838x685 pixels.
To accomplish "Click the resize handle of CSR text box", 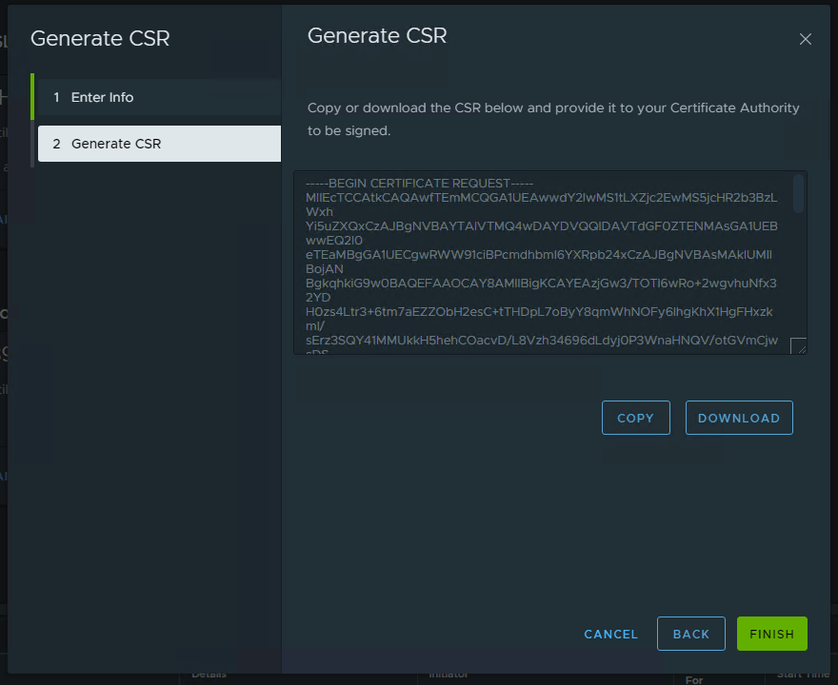I will 798,346.
